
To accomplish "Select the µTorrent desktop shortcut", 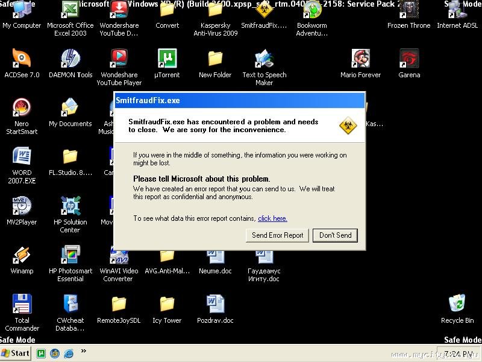I will coord(167,63).
